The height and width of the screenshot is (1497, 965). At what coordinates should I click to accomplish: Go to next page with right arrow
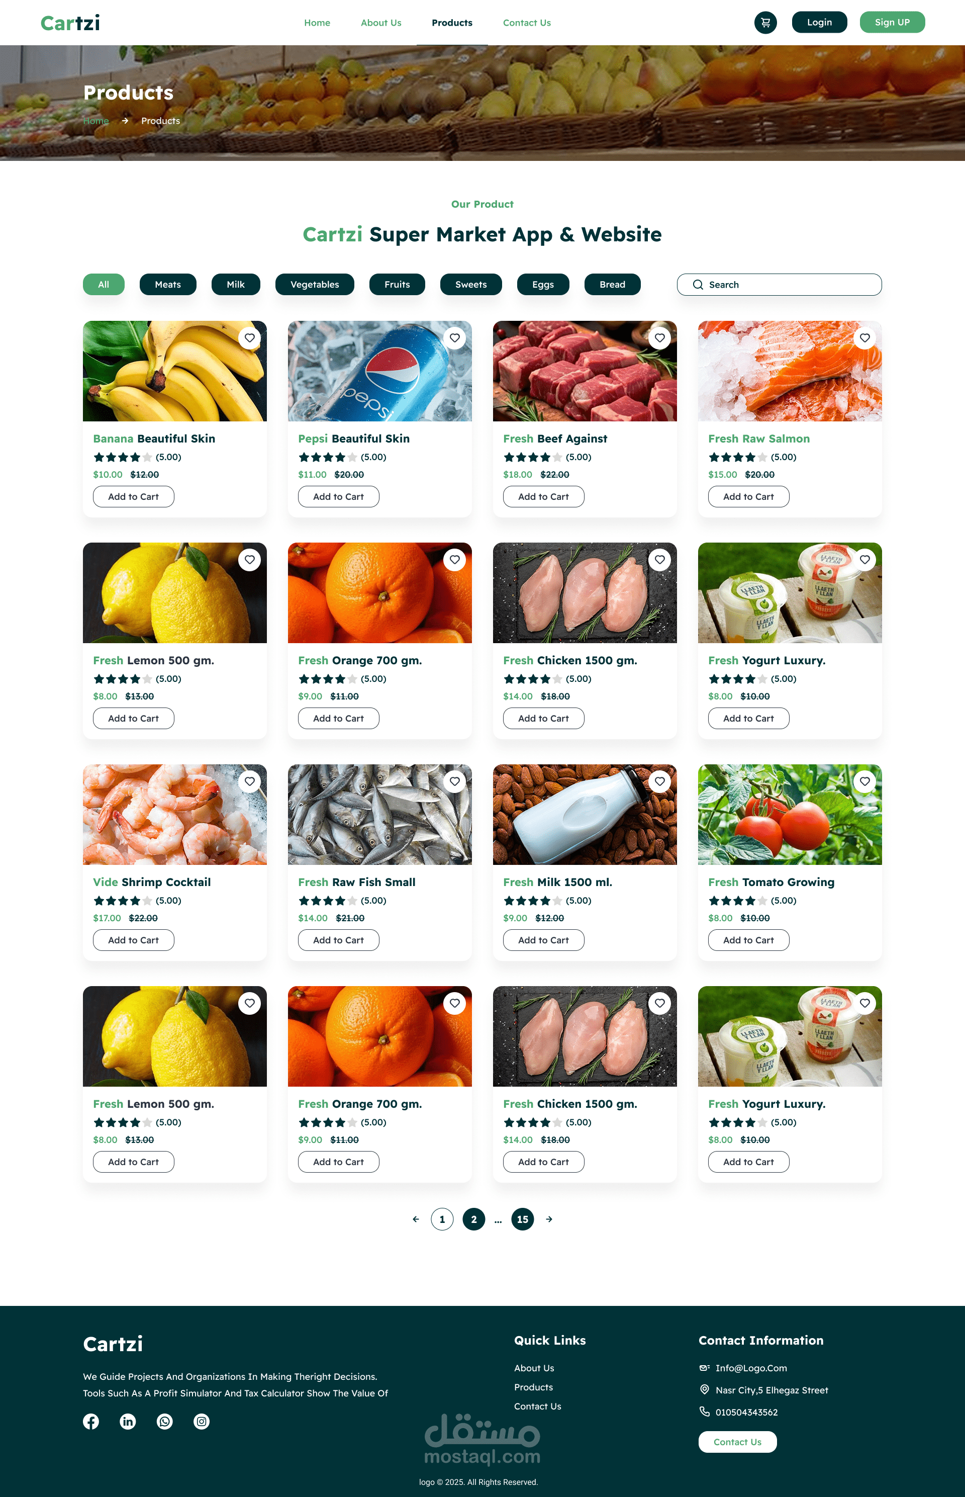(549, 1218)
